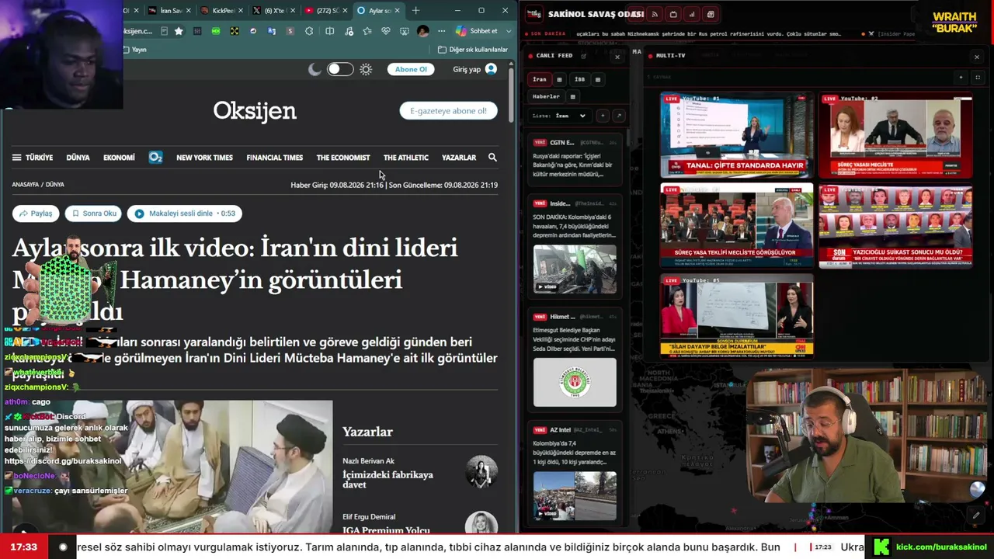994x559 pixels.
Task: Open new browser tab with plus button
Action: [x=415, y=10]
